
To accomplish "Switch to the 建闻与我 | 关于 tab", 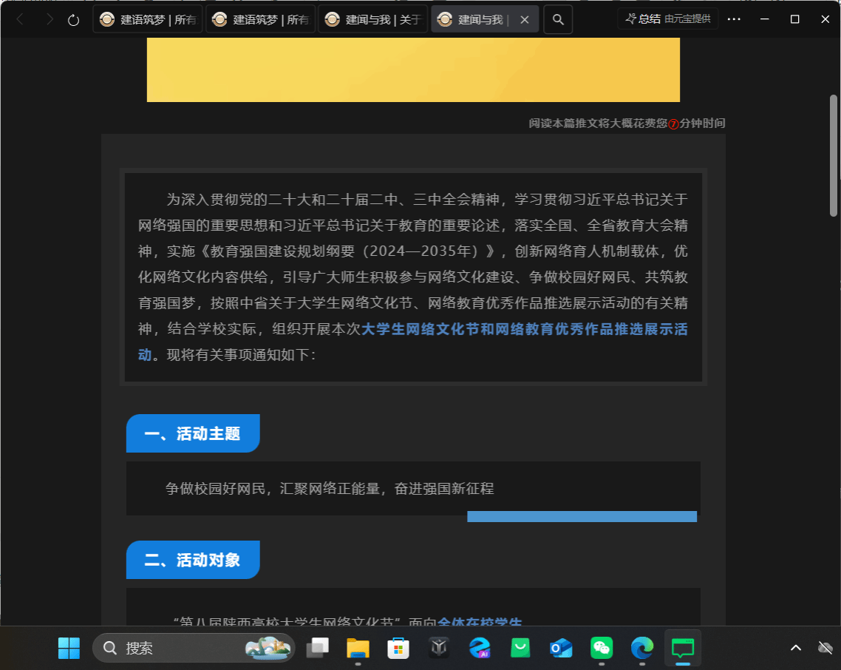I will 372,20.
